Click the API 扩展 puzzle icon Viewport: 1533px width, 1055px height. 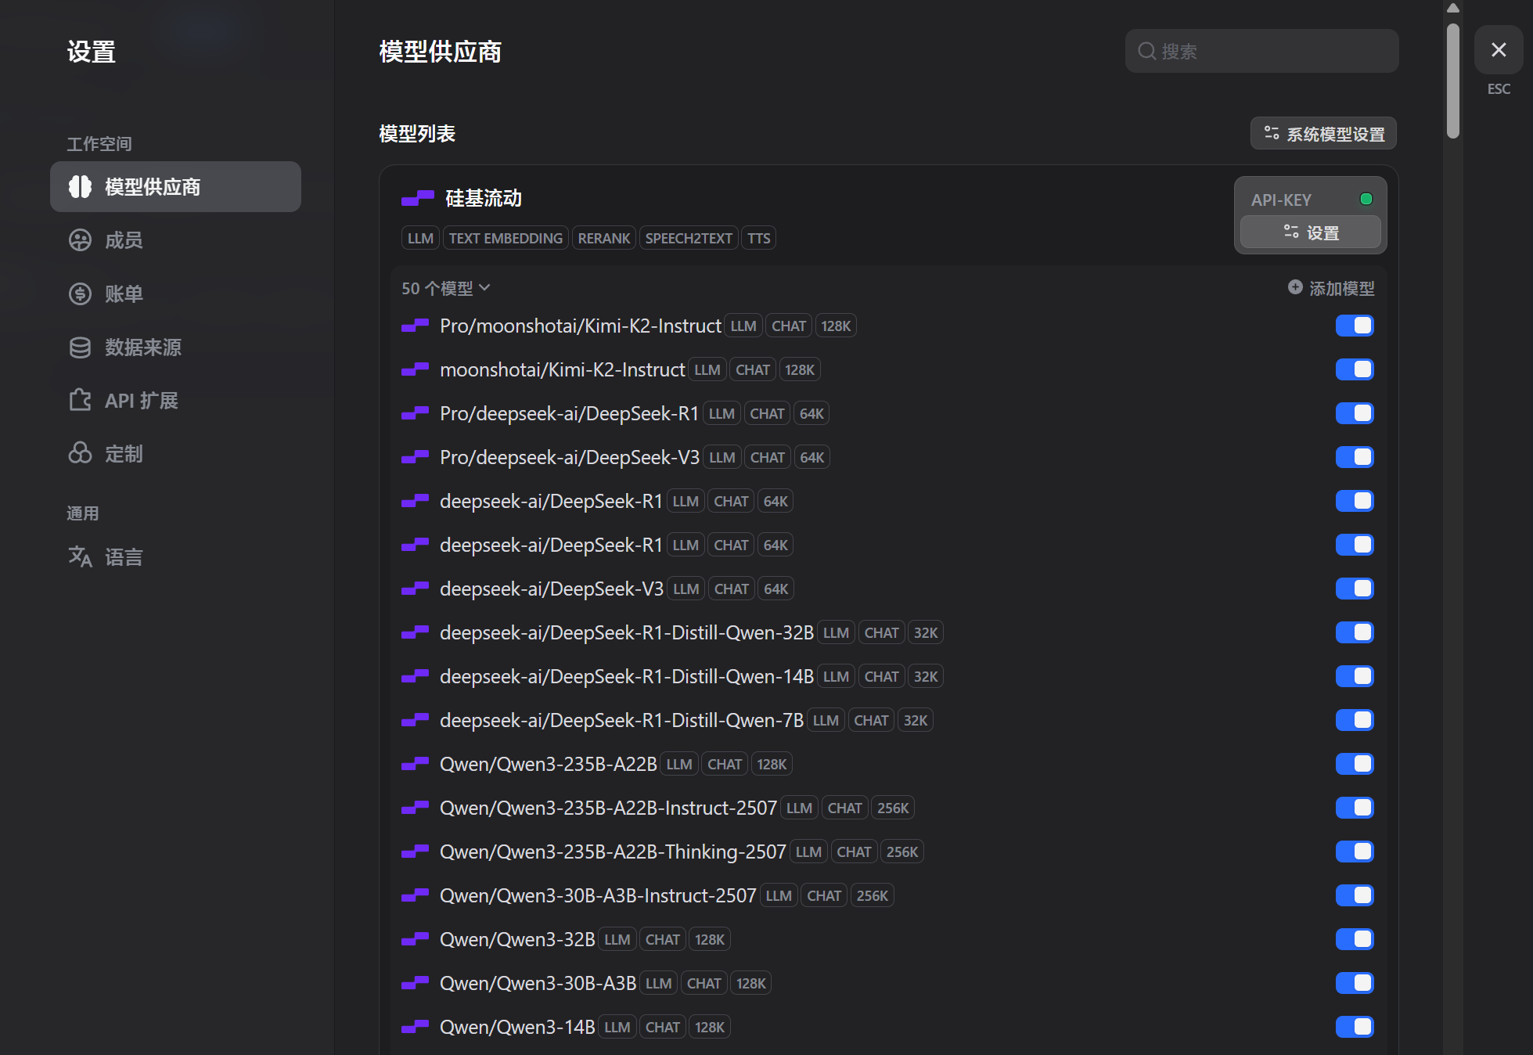[80, 400]
